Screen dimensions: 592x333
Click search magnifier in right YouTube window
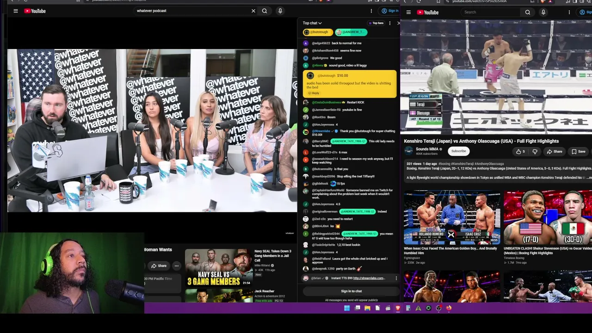click(x=528, y=12)
